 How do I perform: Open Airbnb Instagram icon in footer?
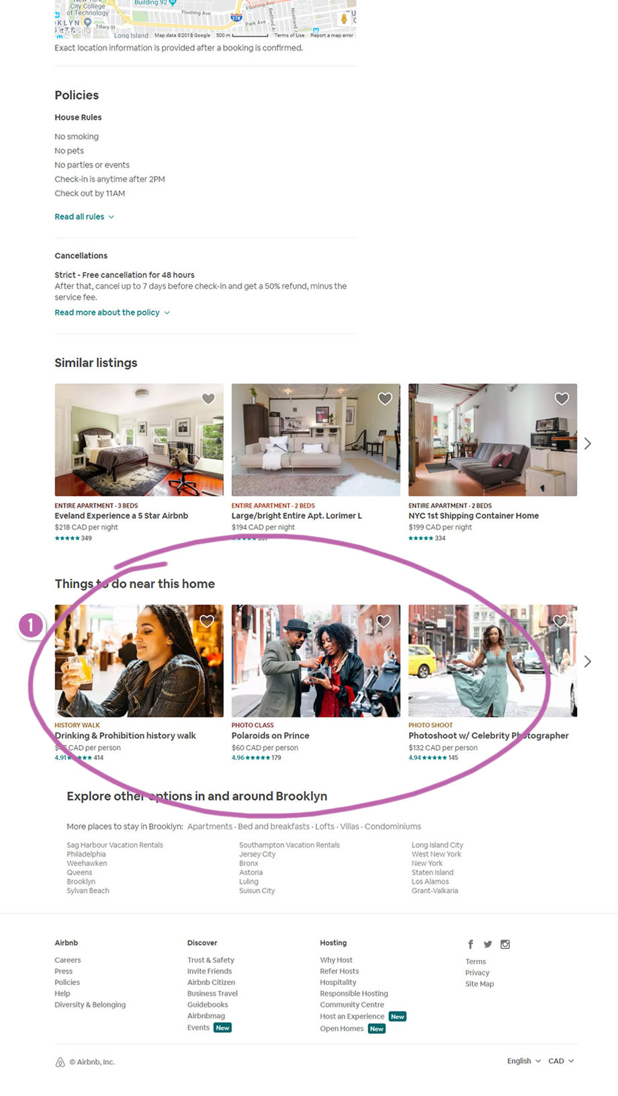point(505,944)
